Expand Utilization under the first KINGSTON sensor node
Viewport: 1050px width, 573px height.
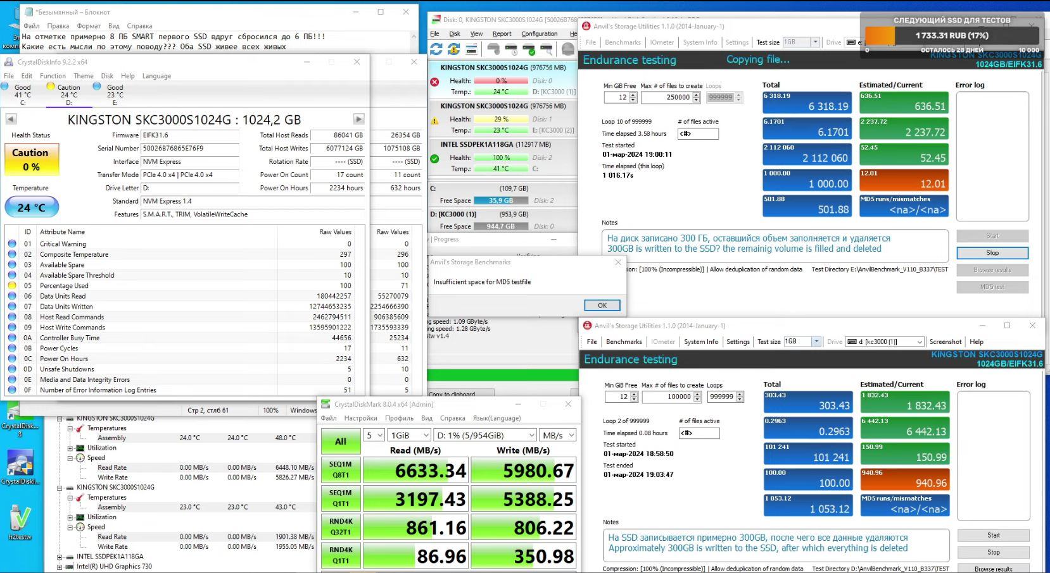pos(70,448)
